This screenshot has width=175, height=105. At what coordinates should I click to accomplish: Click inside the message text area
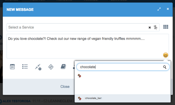tap(88, 46)
